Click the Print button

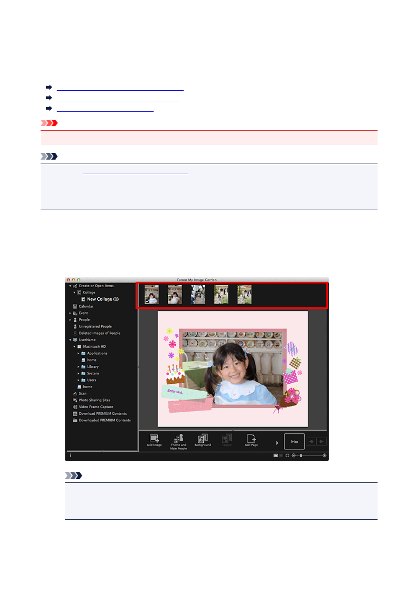[294, 442]
